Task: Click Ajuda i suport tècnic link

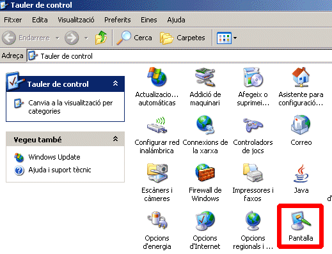Action: click(x=59, y=170)
